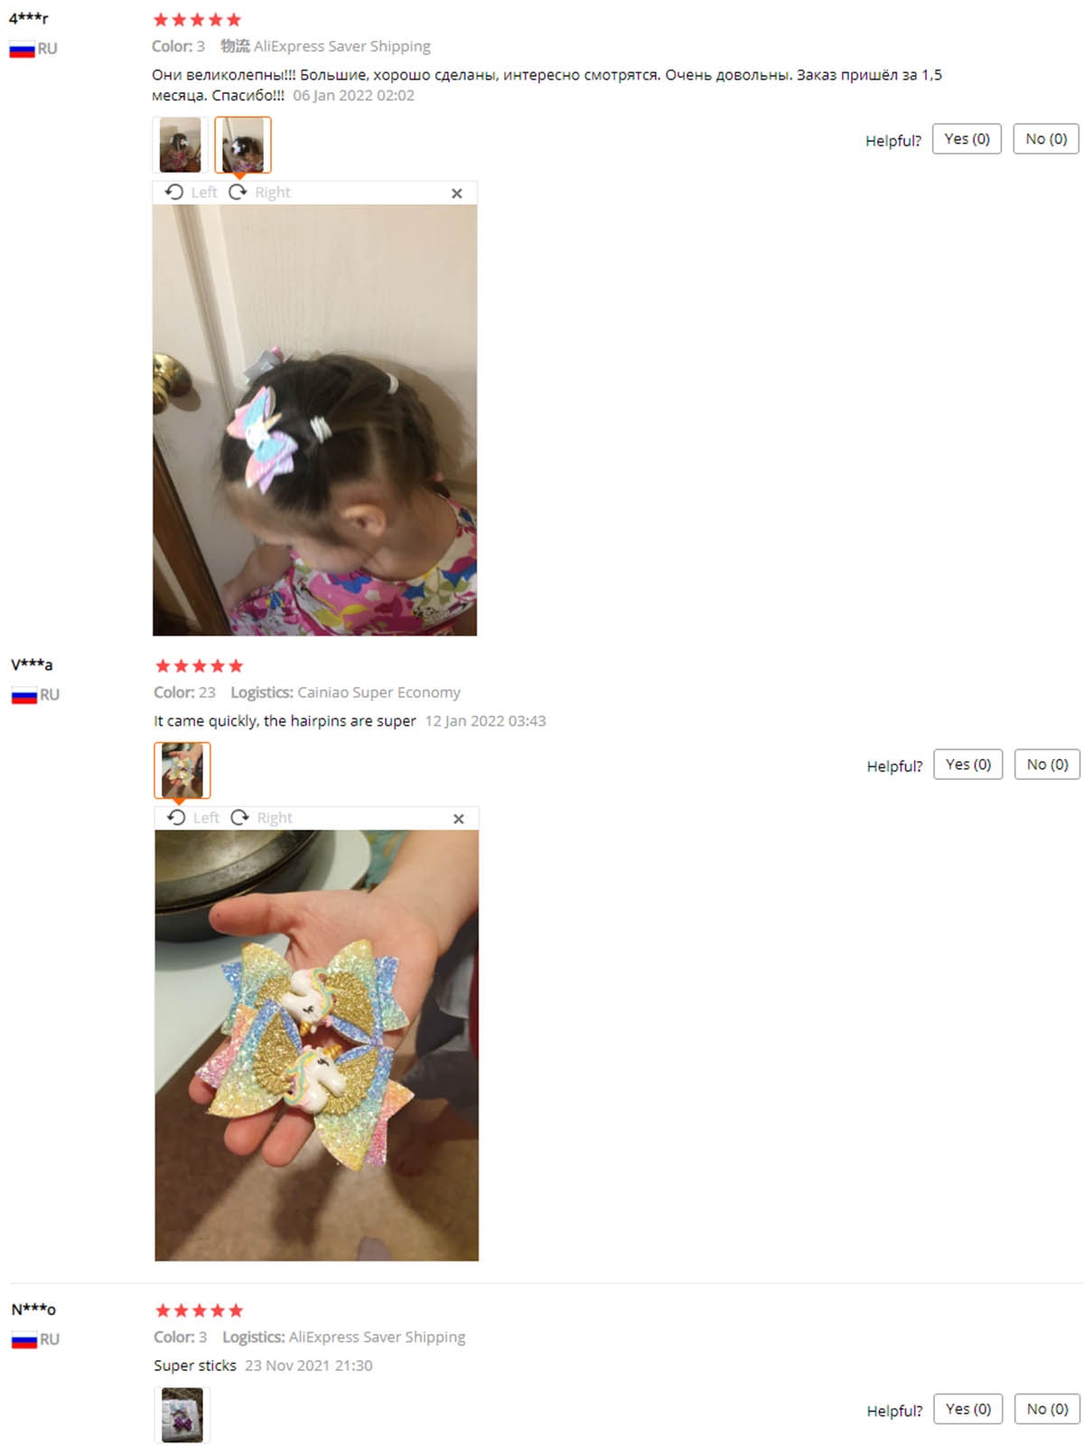Click the enlarged photo of girl's hair bow
Viewport: 1084px width, 1446px height.
pos(314,420)
